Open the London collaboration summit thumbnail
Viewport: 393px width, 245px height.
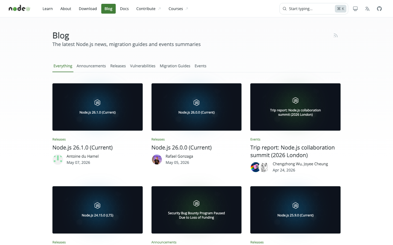[x=295, y=107]
